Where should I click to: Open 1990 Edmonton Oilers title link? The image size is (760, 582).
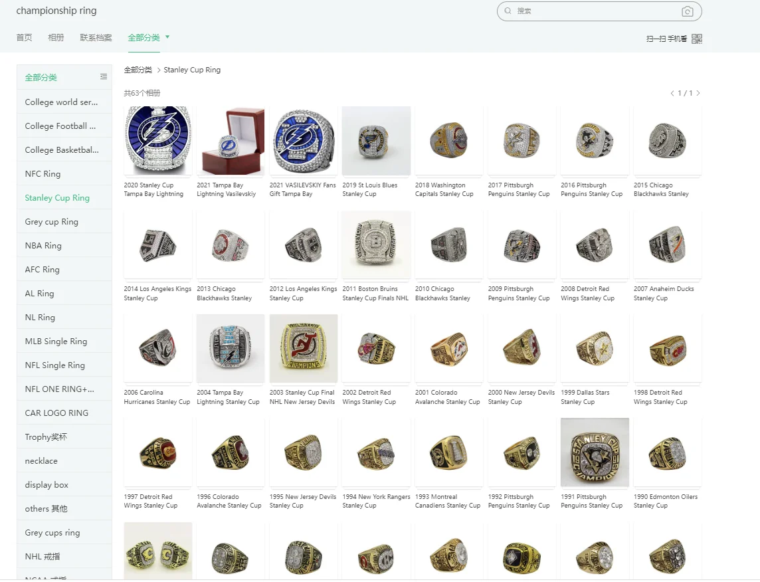(x=666, y=501)
